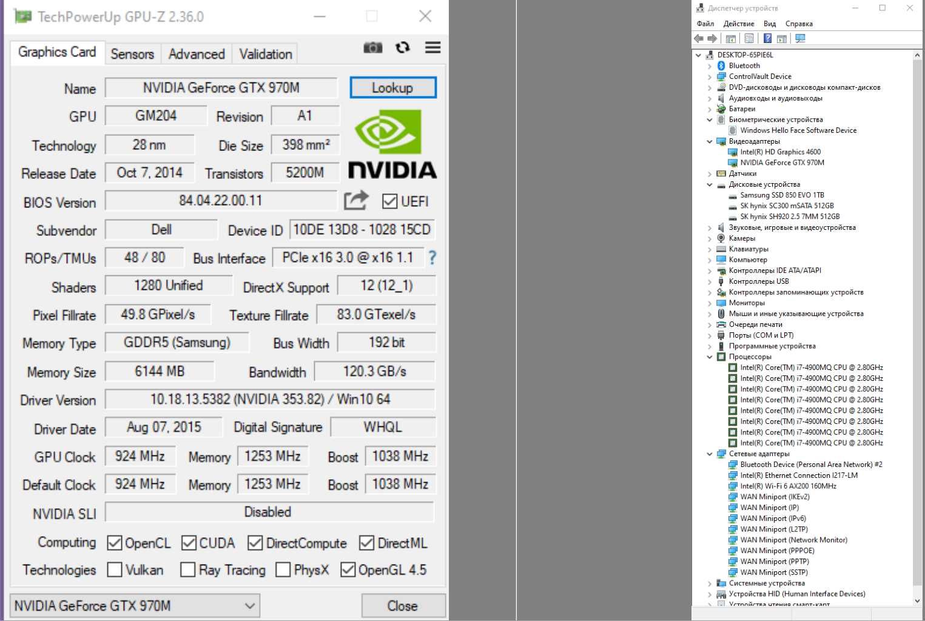
Task: Open the Справка menu
Action: tap(799, 24)
